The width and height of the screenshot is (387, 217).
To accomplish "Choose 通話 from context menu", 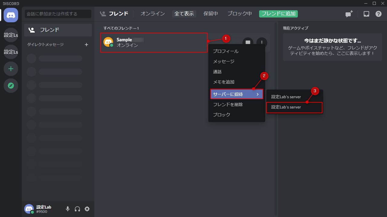I will pos(237,72).
